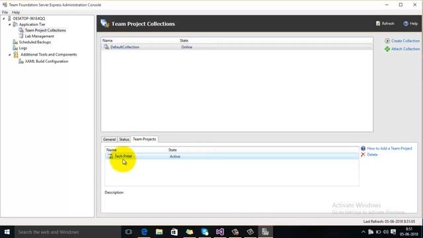
Task: Click the Tech Point project icon
Action: pos(110,156)
